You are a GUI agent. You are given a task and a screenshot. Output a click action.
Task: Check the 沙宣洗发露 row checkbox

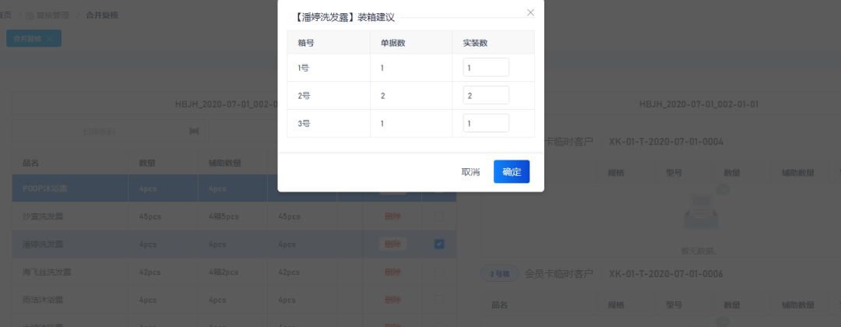(439, 216)
